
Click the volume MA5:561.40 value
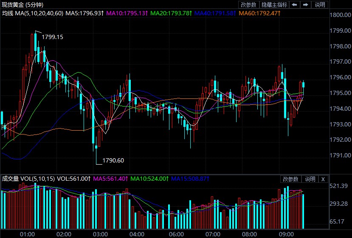[110, 179]
